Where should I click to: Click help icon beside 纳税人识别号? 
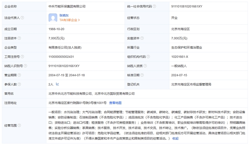coord(25,66)
